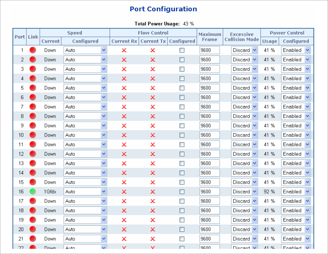The image size is (328, 254).
Task: Check the flow control box on port 8
Action: pyautogui.click(x=182, y=116)
